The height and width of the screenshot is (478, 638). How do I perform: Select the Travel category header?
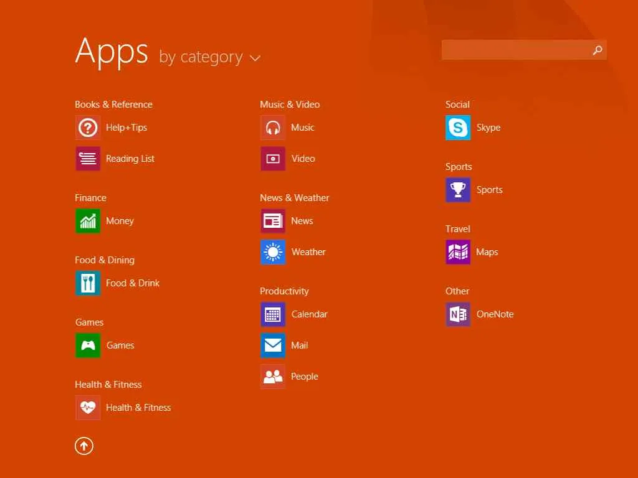pos(458,229)
